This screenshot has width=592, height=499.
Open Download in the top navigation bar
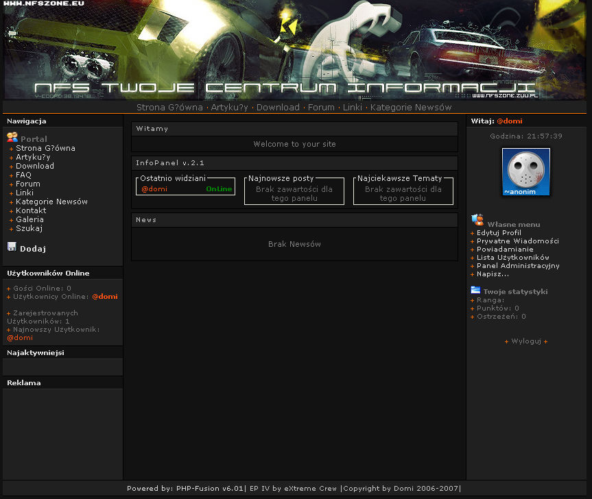point(278,108)
